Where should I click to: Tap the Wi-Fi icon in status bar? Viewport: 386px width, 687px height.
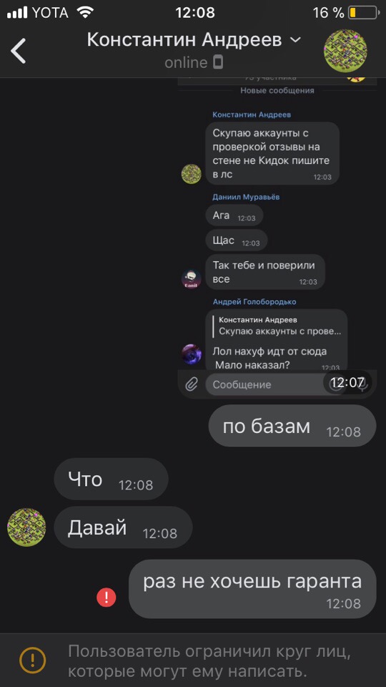tap(86, 12)
